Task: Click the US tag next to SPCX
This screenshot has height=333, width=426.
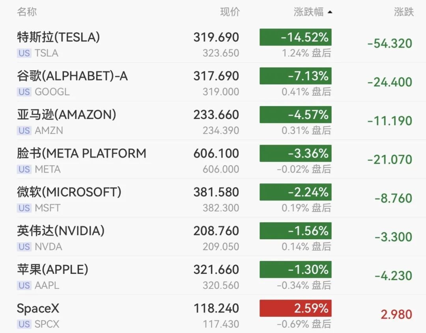Action: [24, 324]
